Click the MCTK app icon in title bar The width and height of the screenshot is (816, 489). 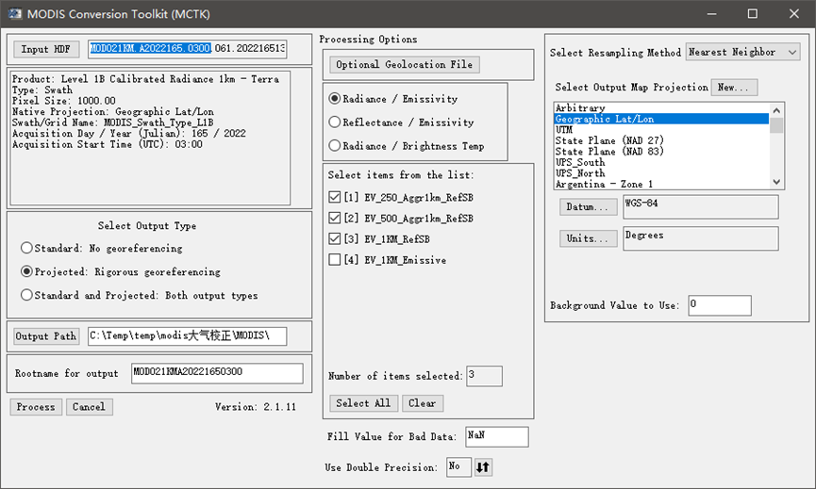point(14,13)
